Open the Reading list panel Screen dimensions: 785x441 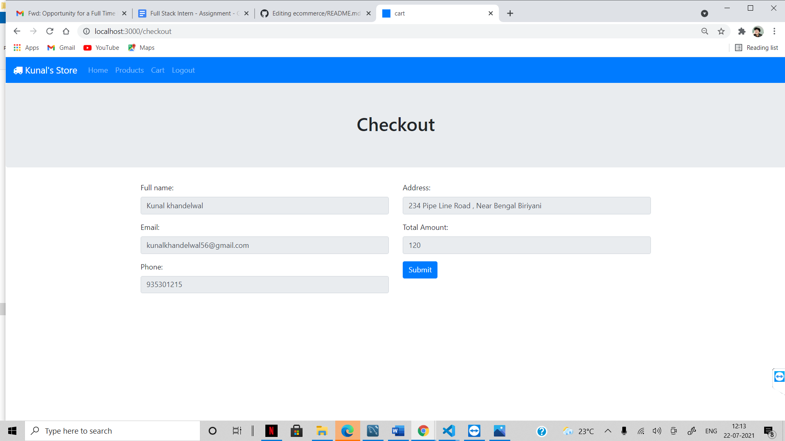(756, 48)
